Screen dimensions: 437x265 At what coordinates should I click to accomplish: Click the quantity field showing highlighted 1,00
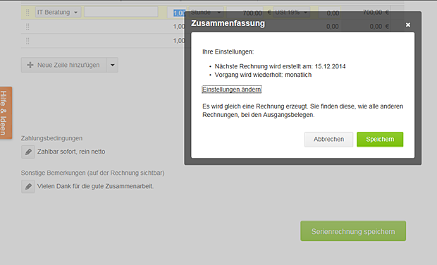(x=176, y=13)
